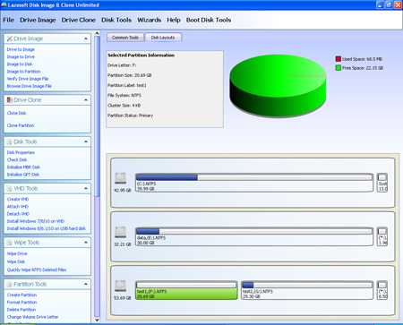The width and height of the screenshot is (403, 325).
Task: Click the Drive to Image link
Action: [x=21, y=49]
